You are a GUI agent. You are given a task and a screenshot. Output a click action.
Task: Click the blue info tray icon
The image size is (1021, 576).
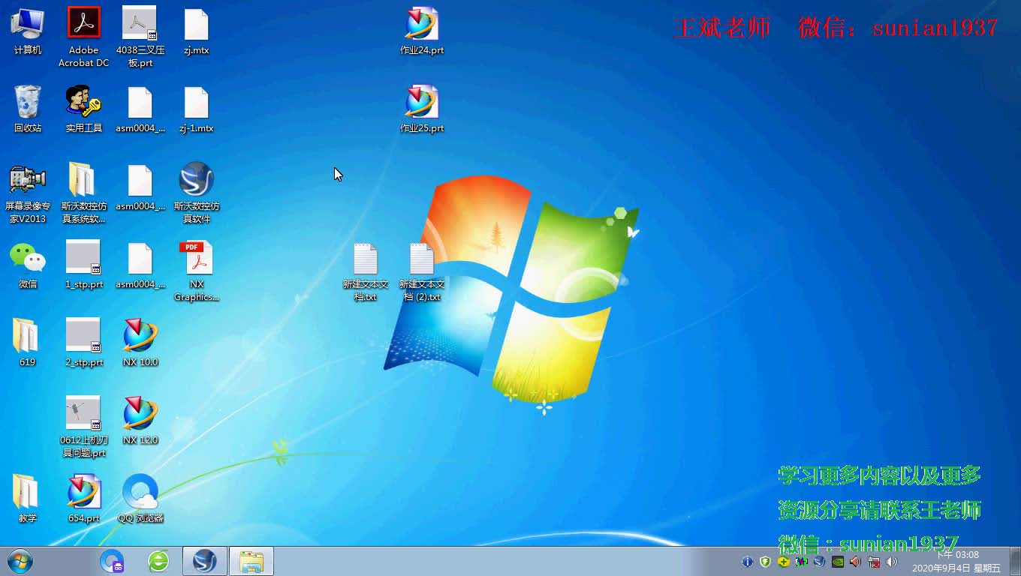747,562
